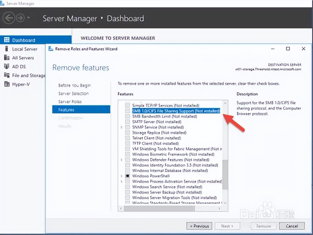The width and height of the screenshot is (313, 235).
Task: Toggle Windows Internal Database checkbox
Action: 128,170
